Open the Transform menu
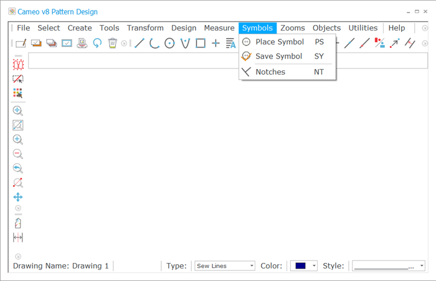This screenshot has height=281, width=436. [x=145, y=28]
